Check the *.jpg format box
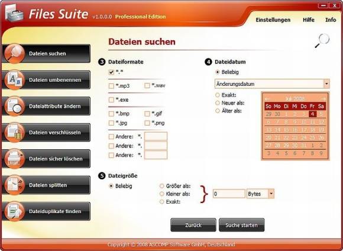The height and width of the screenshot is (251, 343). (x=111, y=123)
